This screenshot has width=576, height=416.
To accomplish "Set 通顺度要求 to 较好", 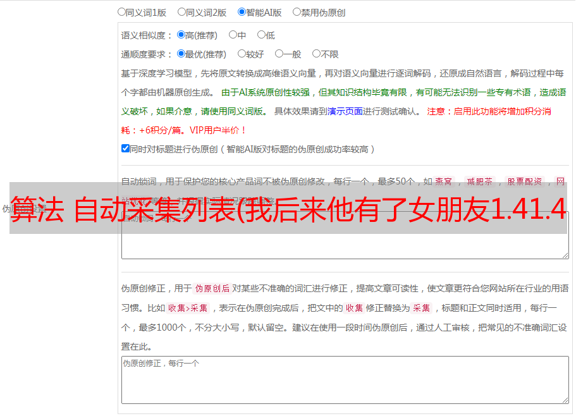I will tap(242, 54).
